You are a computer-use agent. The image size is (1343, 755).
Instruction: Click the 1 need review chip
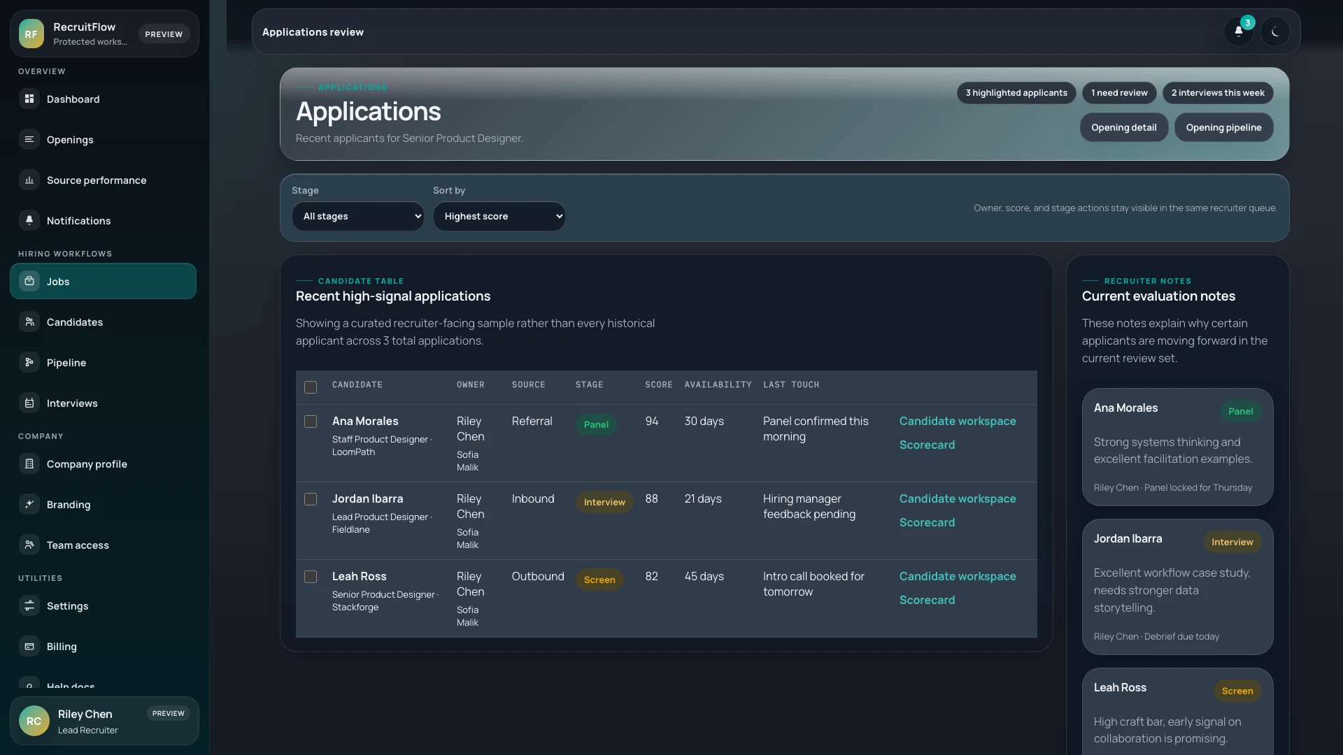click(x=1119, y=92)
